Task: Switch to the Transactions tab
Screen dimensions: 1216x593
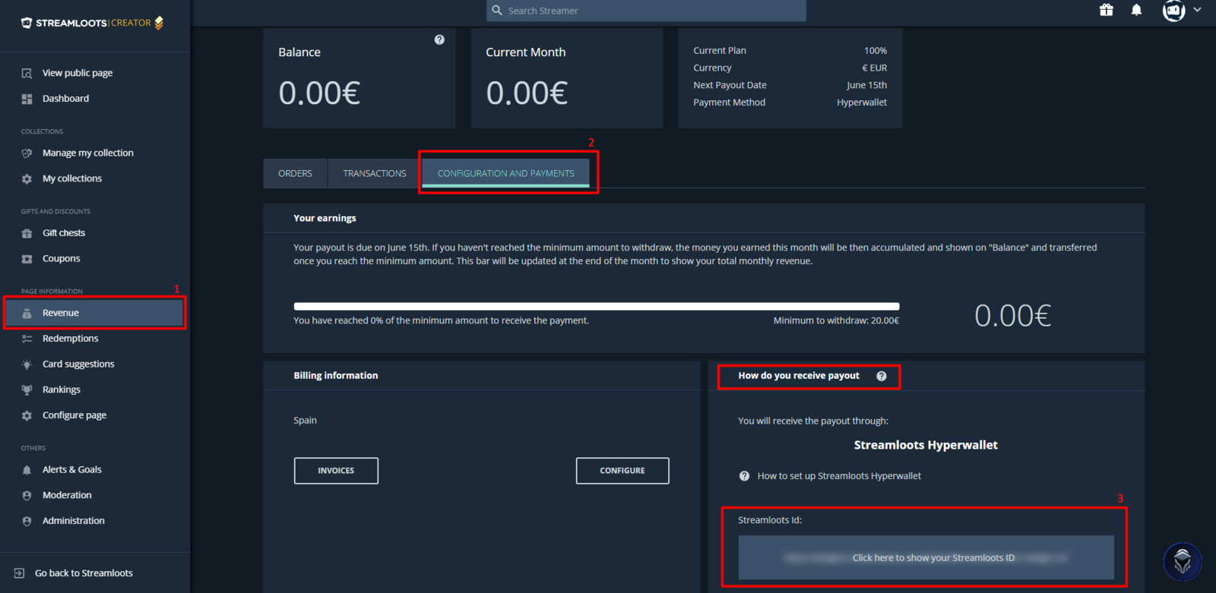Action: click(375, 173)
